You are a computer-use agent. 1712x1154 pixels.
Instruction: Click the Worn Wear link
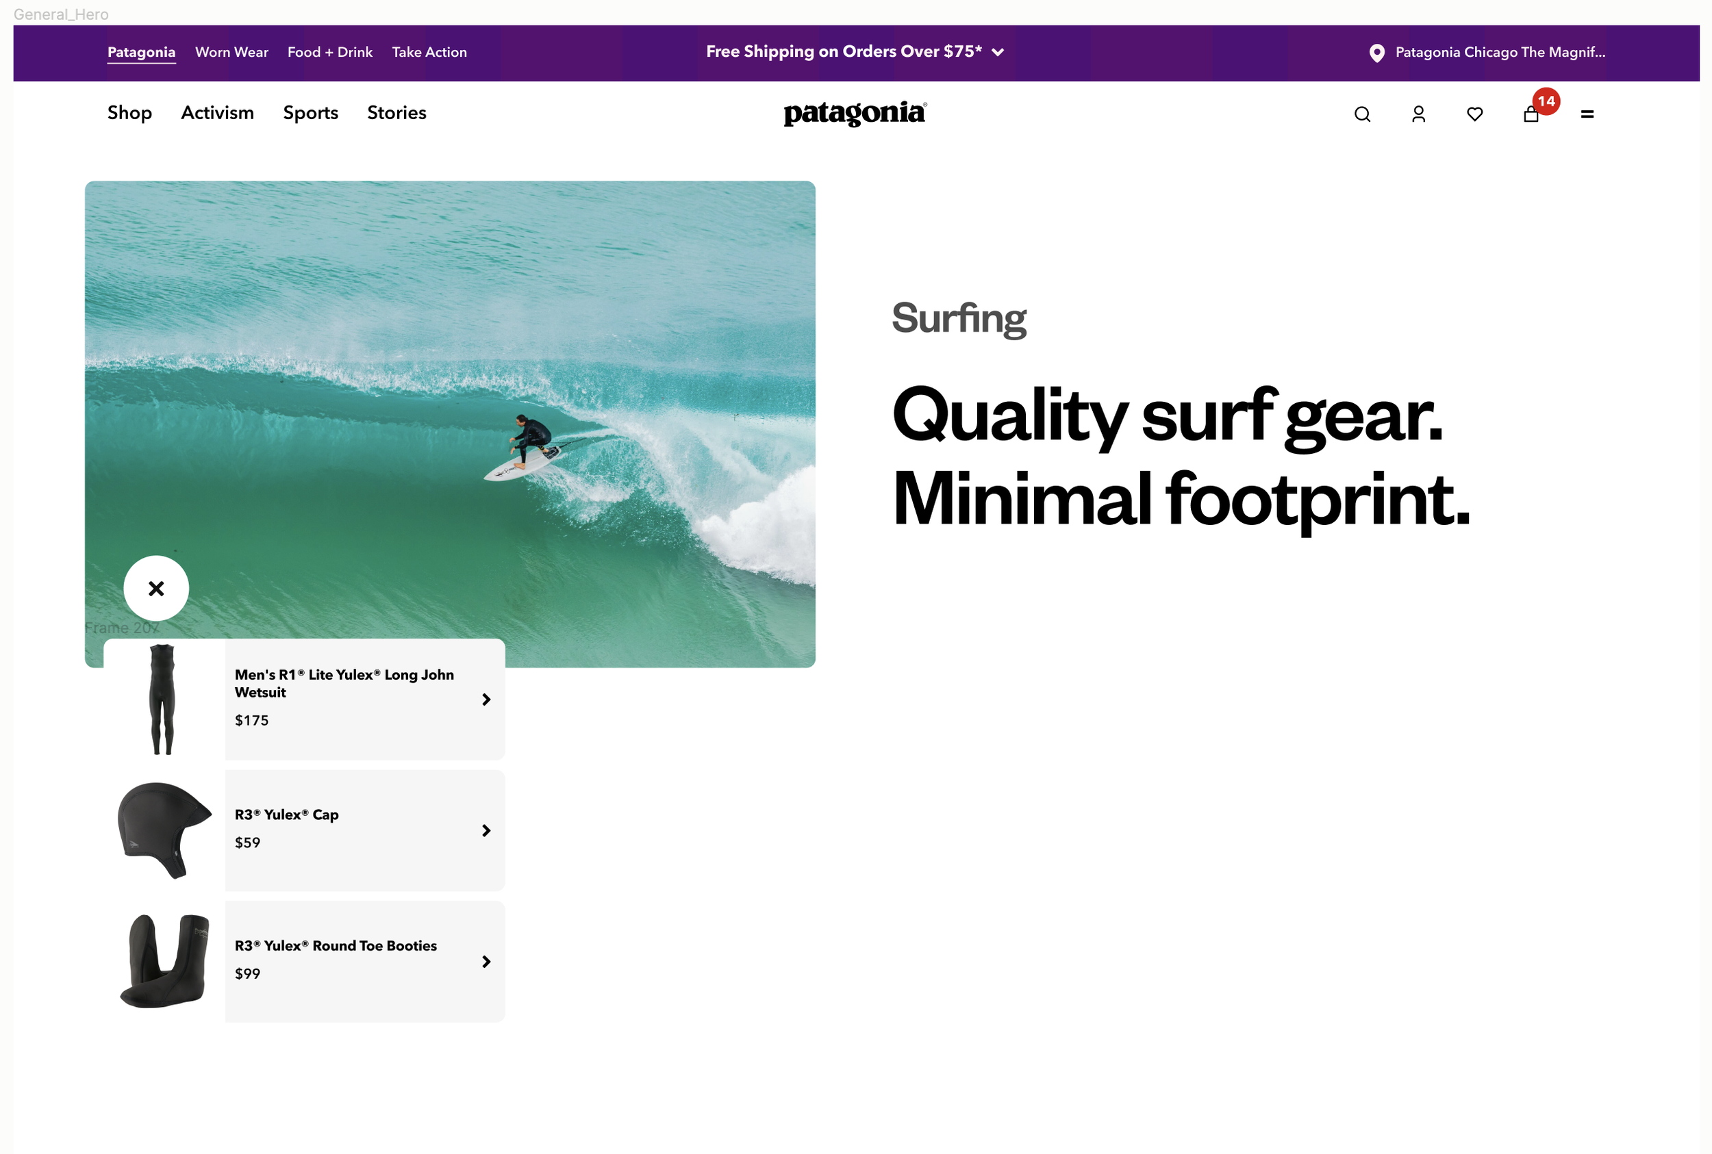[x=231, y=52]
